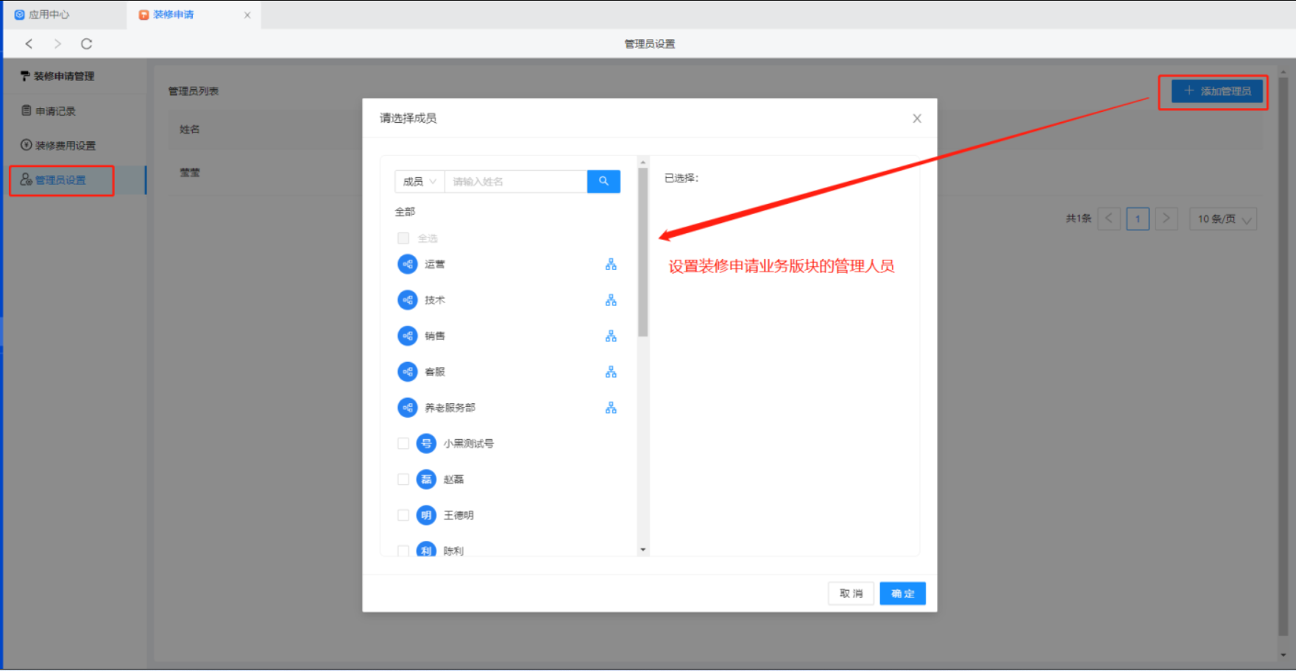Tick the checkbox beside 赵磊
This screenshot has height=671, width=1296.
point(403,480)
